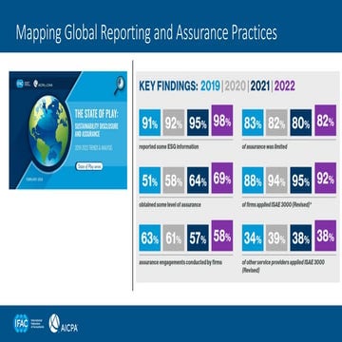Click the 91% tile for ESG reporting
This screenshot has height=342, width=342.
150,123
